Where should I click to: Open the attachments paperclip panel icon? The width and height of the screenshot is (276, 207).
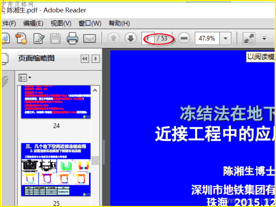point(5,81)
